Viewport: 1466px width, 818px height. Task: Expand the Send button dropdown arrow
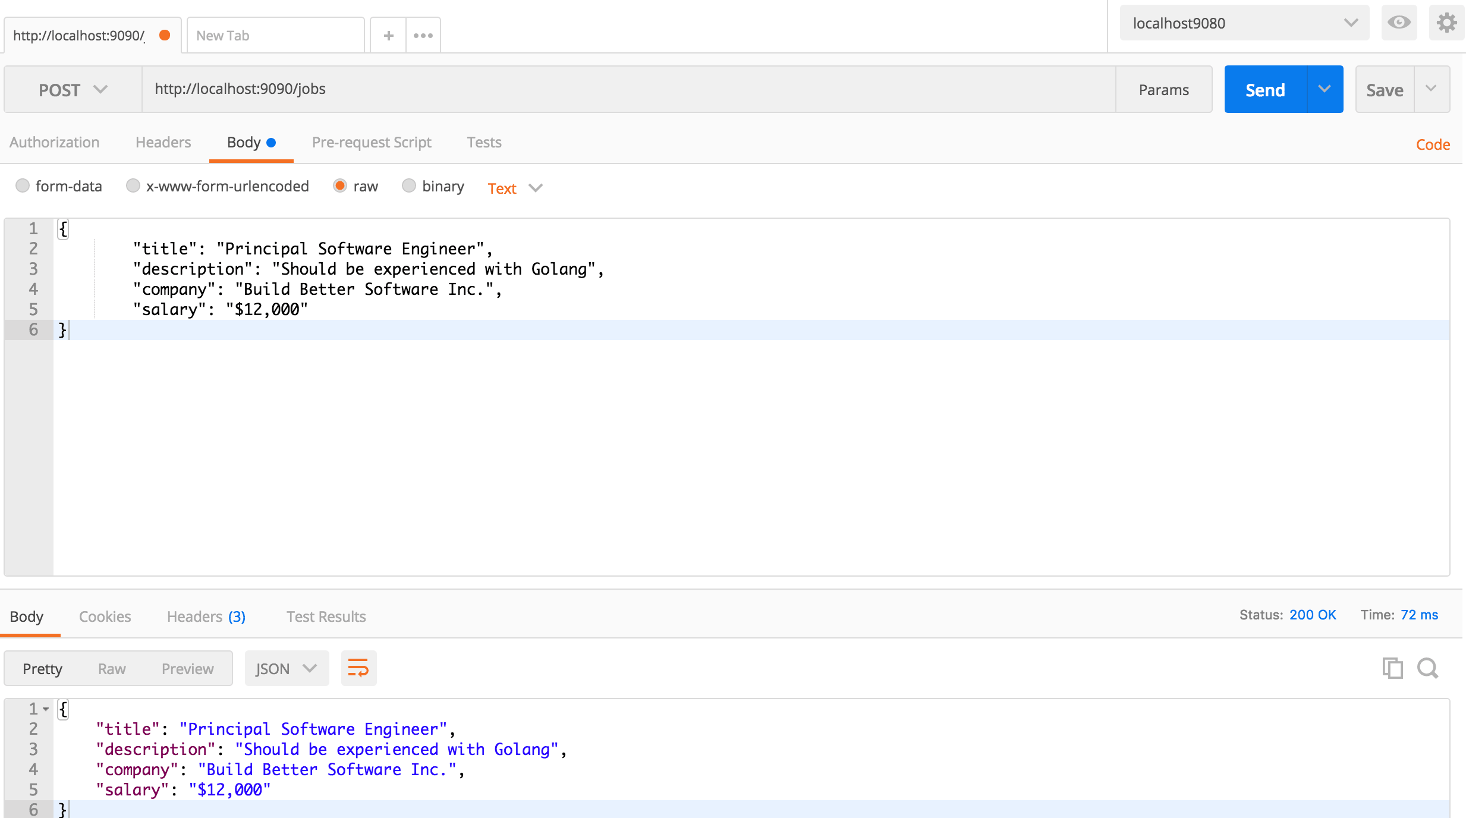point(1323,89)
